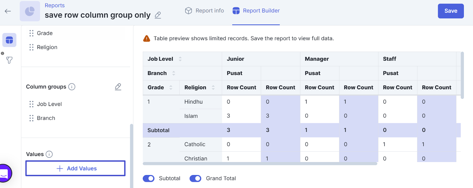Viewport: 473px width, 188px height.
Task: Click the Column groups edit pencil icon
Action: [x=118, y=87]
